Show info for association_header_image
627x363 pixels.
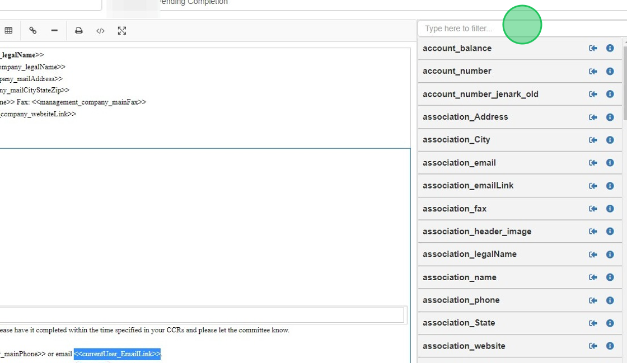coord(610,232)
